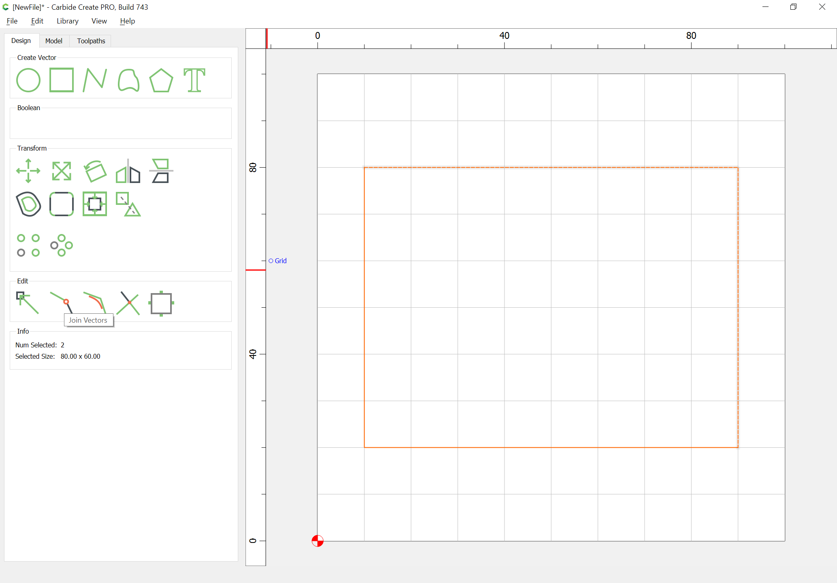Screen dimensions: 837x583
Task: Open the Offset Vectors tool
Action: pos(28,204)
